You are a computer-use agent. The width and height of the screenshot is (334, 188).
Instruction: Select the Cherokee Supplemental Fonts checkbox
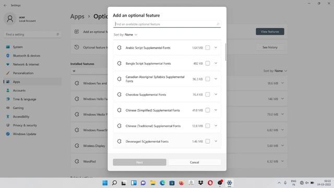click(x=208, y=95)
